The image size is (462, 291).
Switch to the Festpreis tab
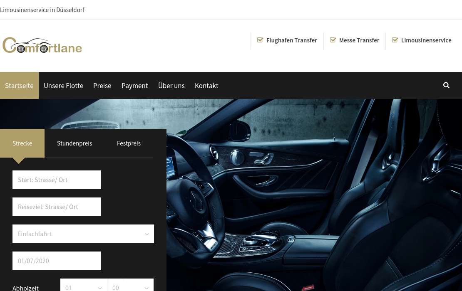pos(129,143)
